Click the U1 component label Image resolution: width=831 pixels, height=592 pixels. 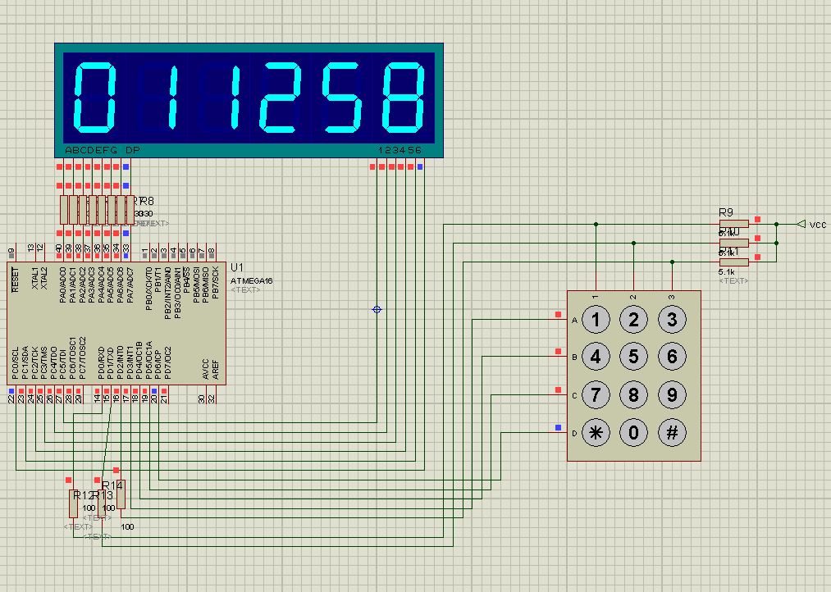pos(237,267)
